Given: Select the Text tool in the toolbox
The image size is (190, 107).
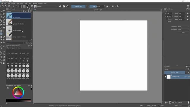Looking at the screenshot, I should coord(4,11).
